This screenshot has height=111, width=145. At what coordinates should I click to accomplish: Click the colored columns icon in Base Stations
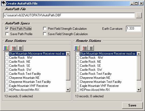point(6,48)
